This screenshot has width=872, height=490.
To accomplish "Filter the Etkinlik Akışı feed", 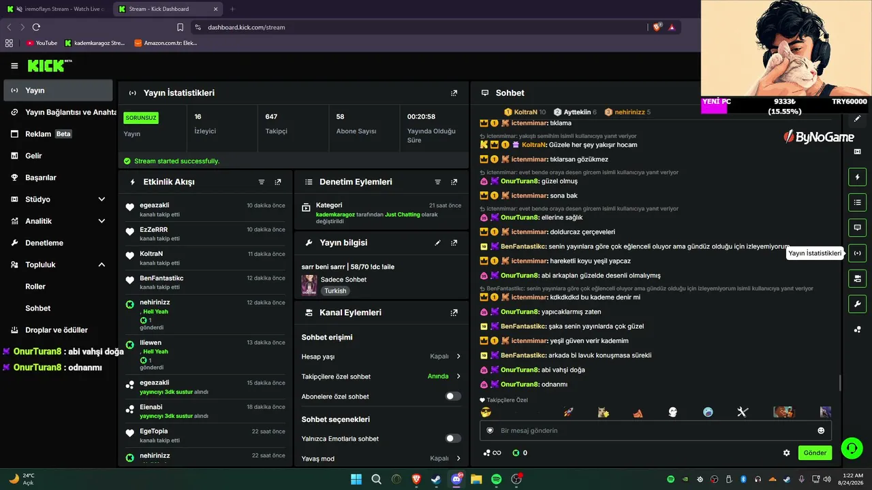I will click(x=262, y=182).
